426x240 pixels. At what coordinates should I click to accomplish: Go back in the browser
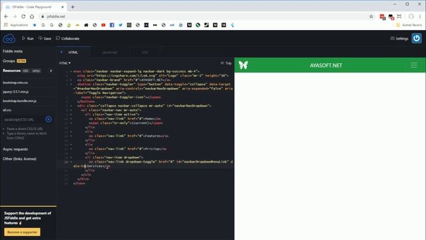[x=6, y=17]
